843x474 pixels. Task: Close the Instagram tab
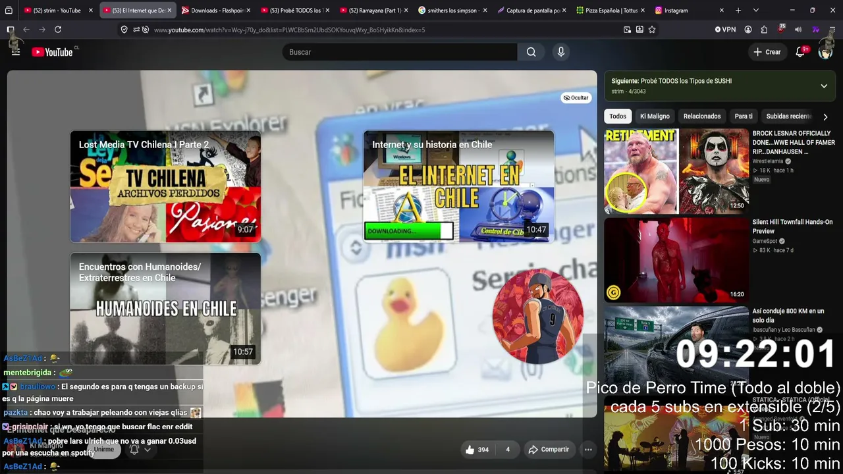tap(722, 11)
